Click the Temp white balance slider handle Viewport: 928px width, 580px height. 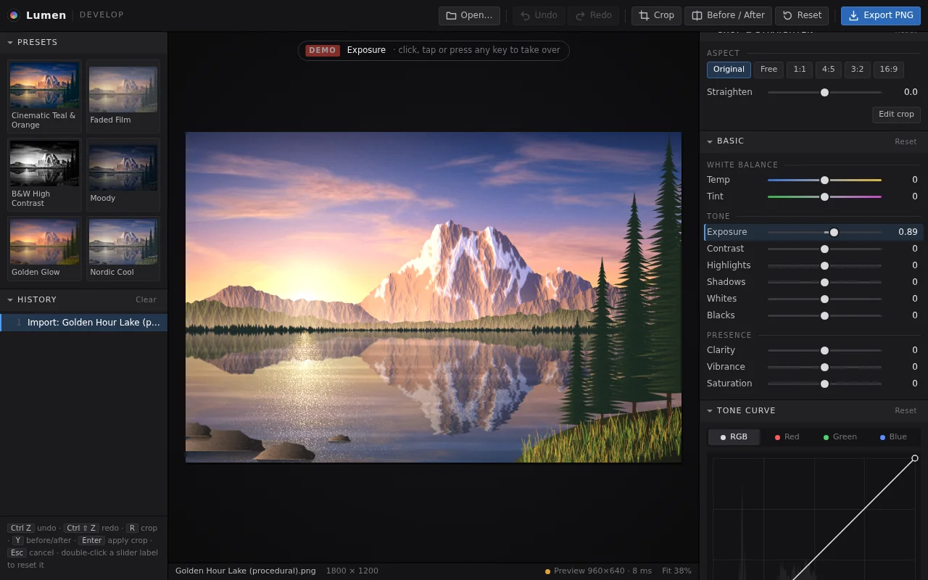tap(824, 181)
